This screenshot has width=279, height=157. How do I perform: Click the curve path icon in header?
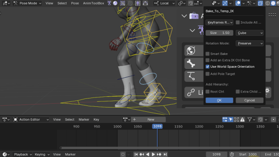click(x=145, y=3)
